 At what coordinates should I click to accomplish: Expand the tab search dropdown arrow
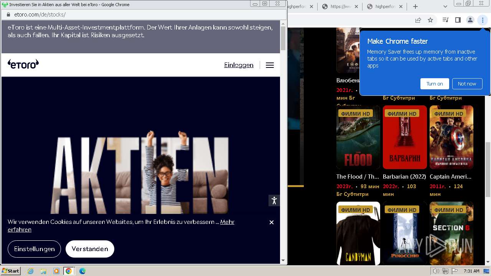[445, 7]
